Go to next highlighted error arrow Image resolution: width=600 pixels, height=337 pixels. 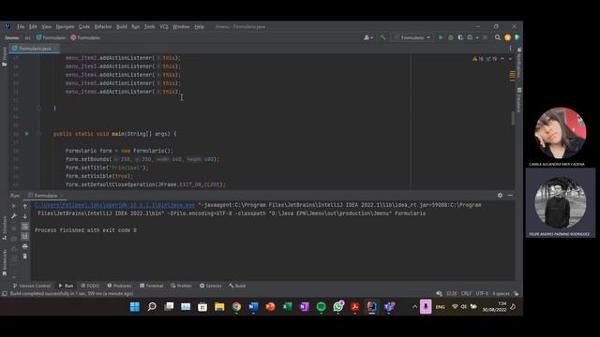510,59
